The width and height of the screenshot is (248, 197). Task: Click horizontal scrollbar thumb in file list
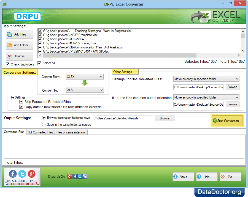pos(120,56)
